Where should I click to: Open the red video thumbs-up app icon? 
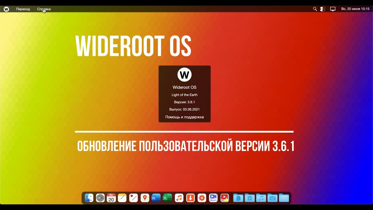click(x=225, y=198)
